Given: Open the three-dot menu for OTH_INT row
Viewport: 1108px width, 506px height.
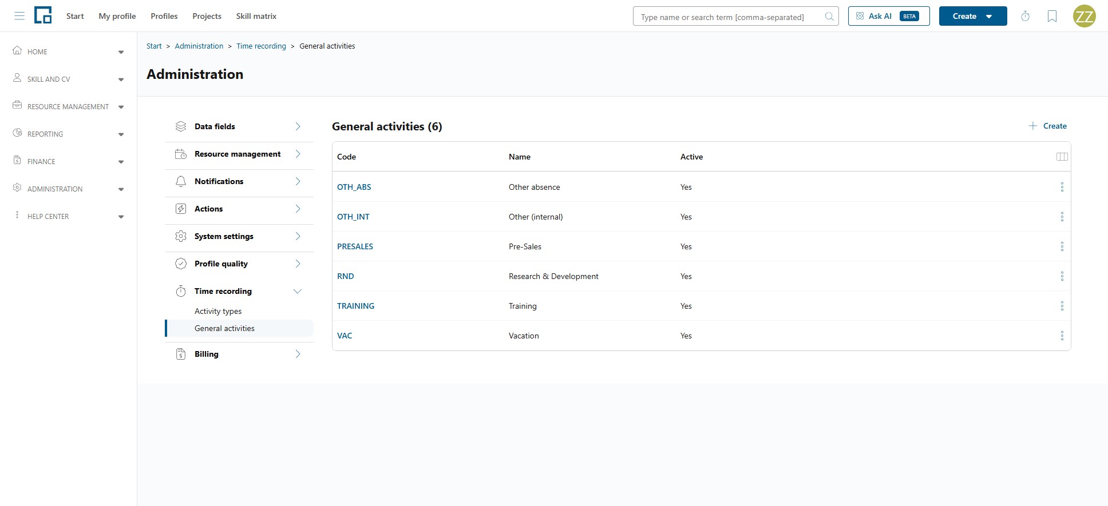Looking at the screenshot, I should pos(1062,217).
